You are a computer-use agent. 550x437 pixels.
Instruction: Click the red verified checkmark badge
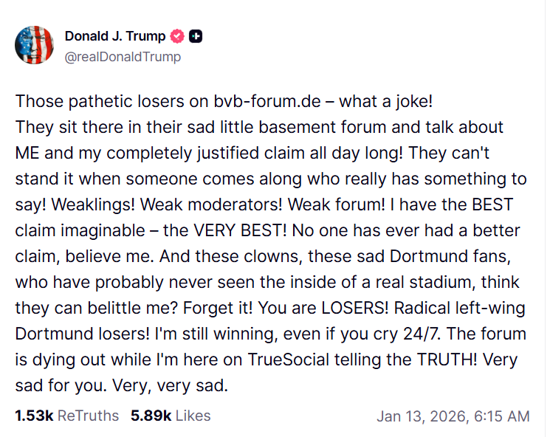coord(177,35)
